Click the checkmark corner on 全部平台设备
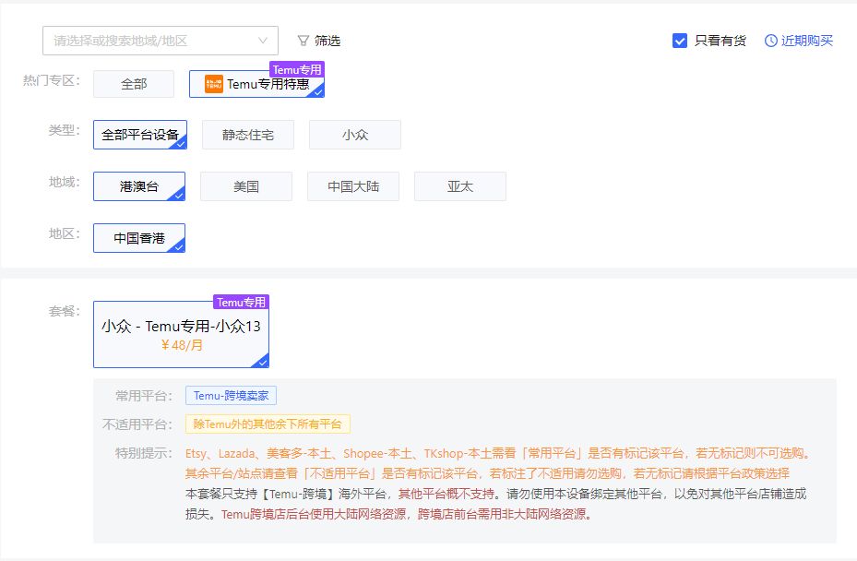 [x=179, y=142]
